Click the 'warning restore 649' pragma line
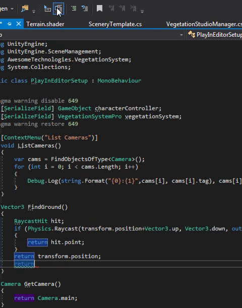The width and height of the screenshot is (242, 308). (39, 124)
